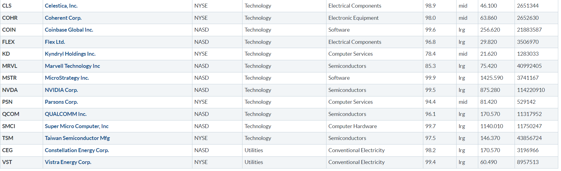Click Taiwan Semiconductor Mfg link

tap(77, 138)
